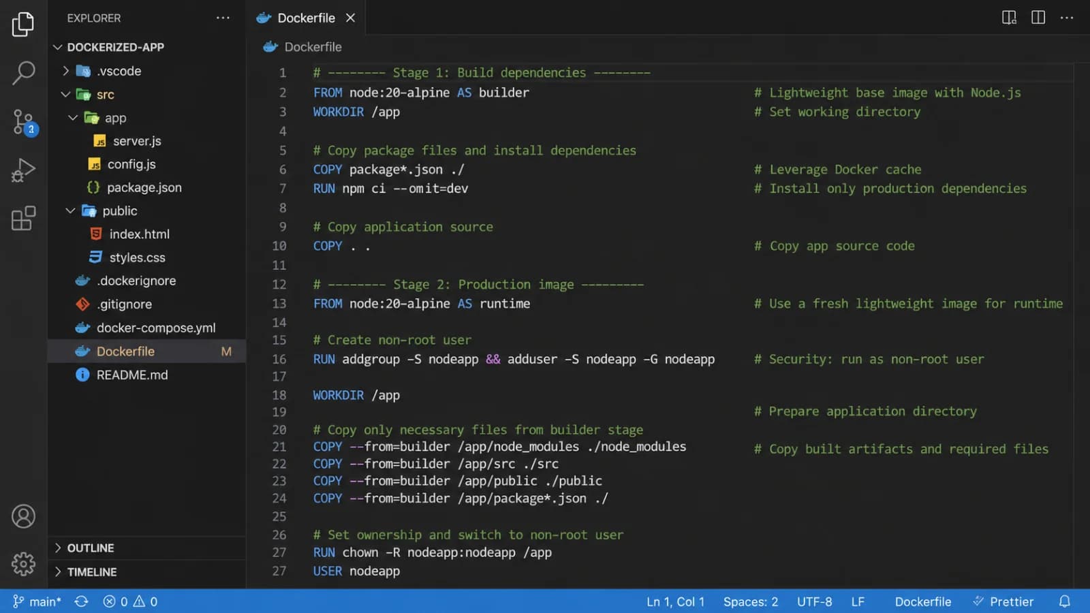Click 'FROM node:20-alpine AS runtime' line
1090x613 pixels.
click(422, 304)
